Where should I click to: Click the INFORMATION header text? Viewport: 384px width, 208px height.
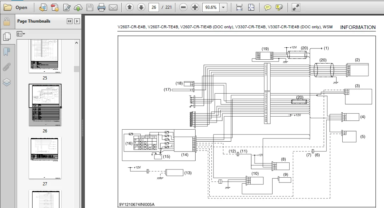pos(358,27)
